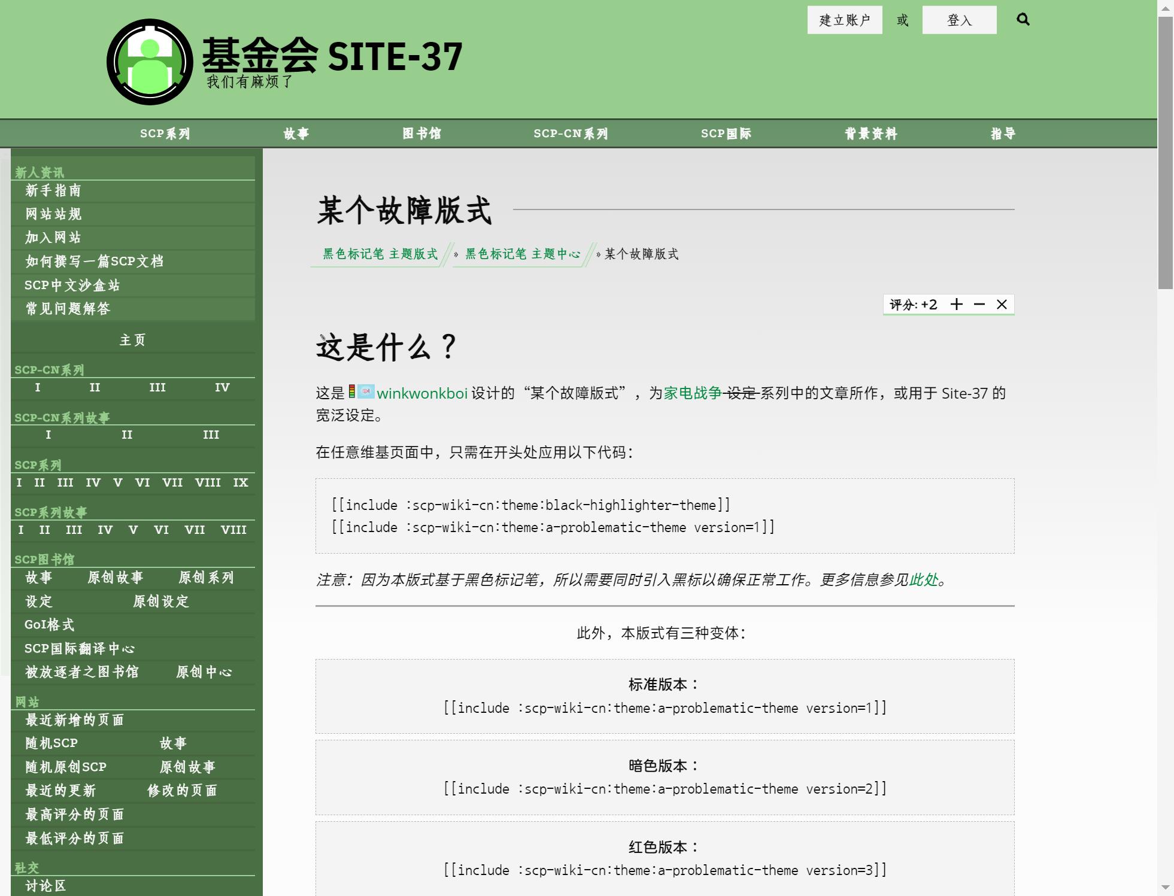
Task: Open the 指导 menu item
Action: (1003, 133)
